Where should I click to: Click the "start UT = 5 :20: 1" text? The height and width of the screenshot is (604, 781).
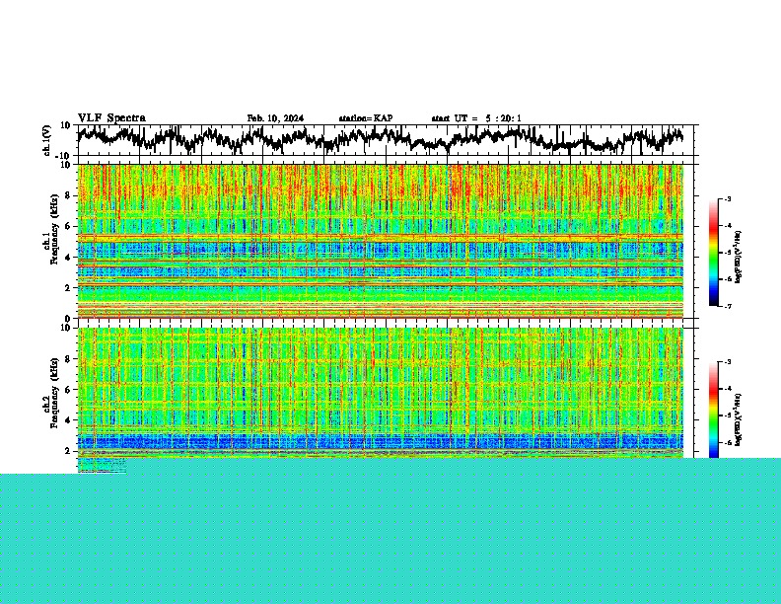click(476, 118)
